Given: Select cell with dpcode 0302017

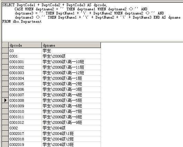Looking at the screenshot, I should (x=25, y=134).
